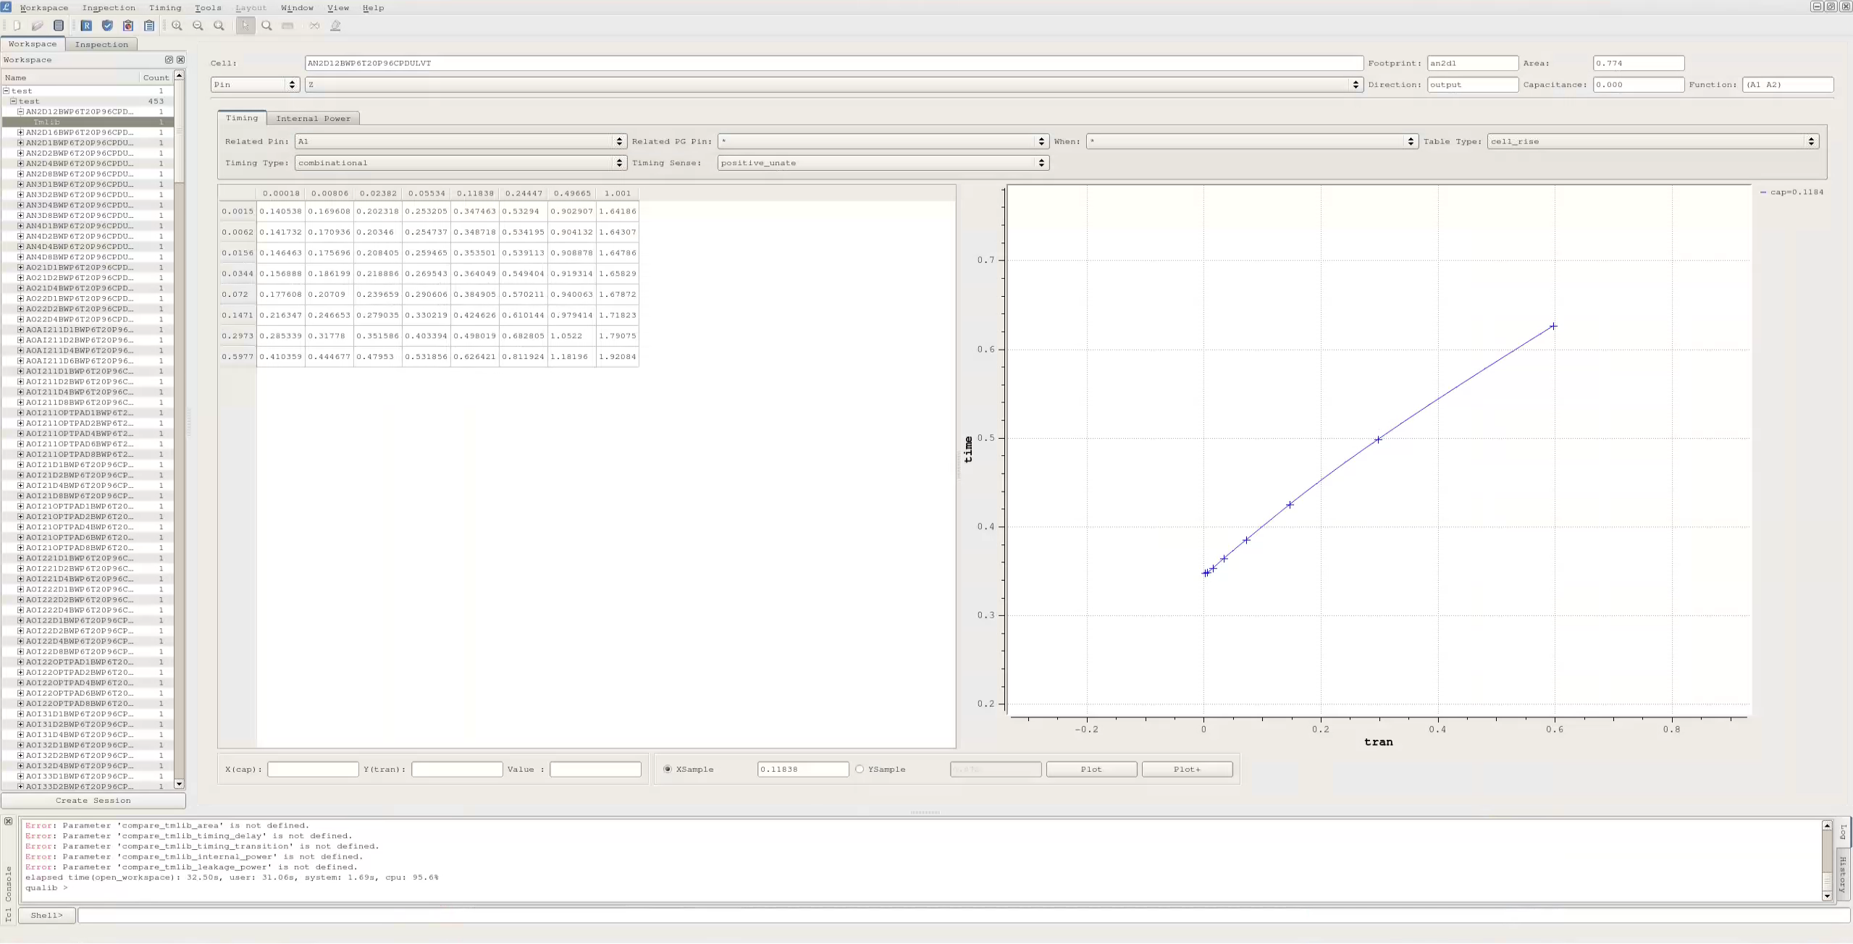The height and width of the screenshot is (944, 1853).
Task: Select the YSample radio button
Action: pyautogui.click(x=860, y=769)
